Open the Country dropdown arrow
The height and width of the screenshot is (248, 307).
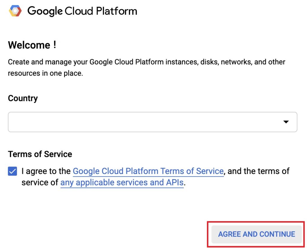point(286,122)
